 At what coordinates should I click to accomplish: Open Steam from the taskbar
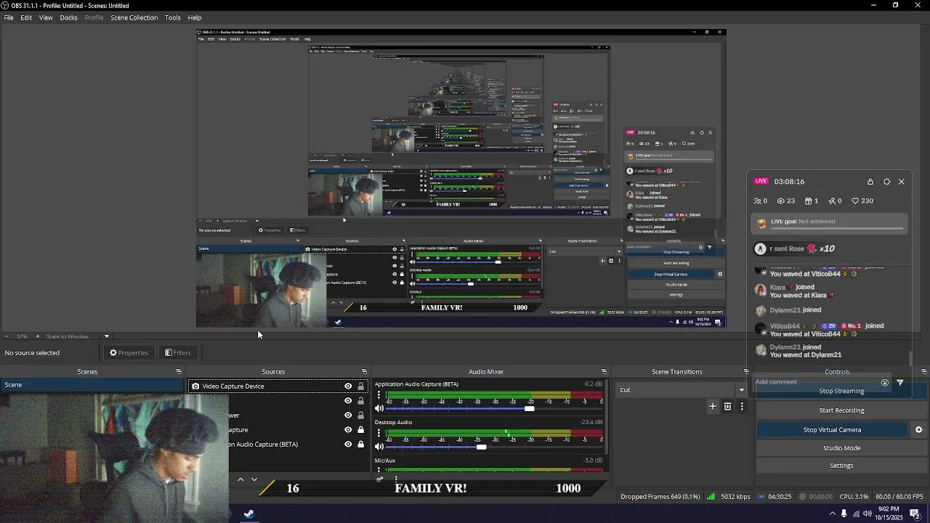[248, 514]
